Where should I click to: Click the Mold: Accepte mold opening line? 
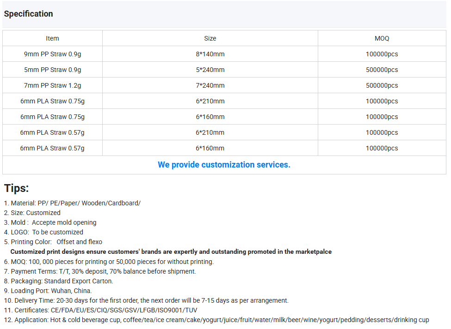click(x=50, y=222)
